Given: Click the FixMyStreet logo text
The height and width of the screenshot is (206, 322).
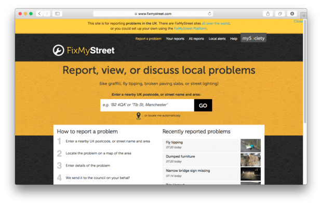Looking at the screenshot, I should 90,50.
